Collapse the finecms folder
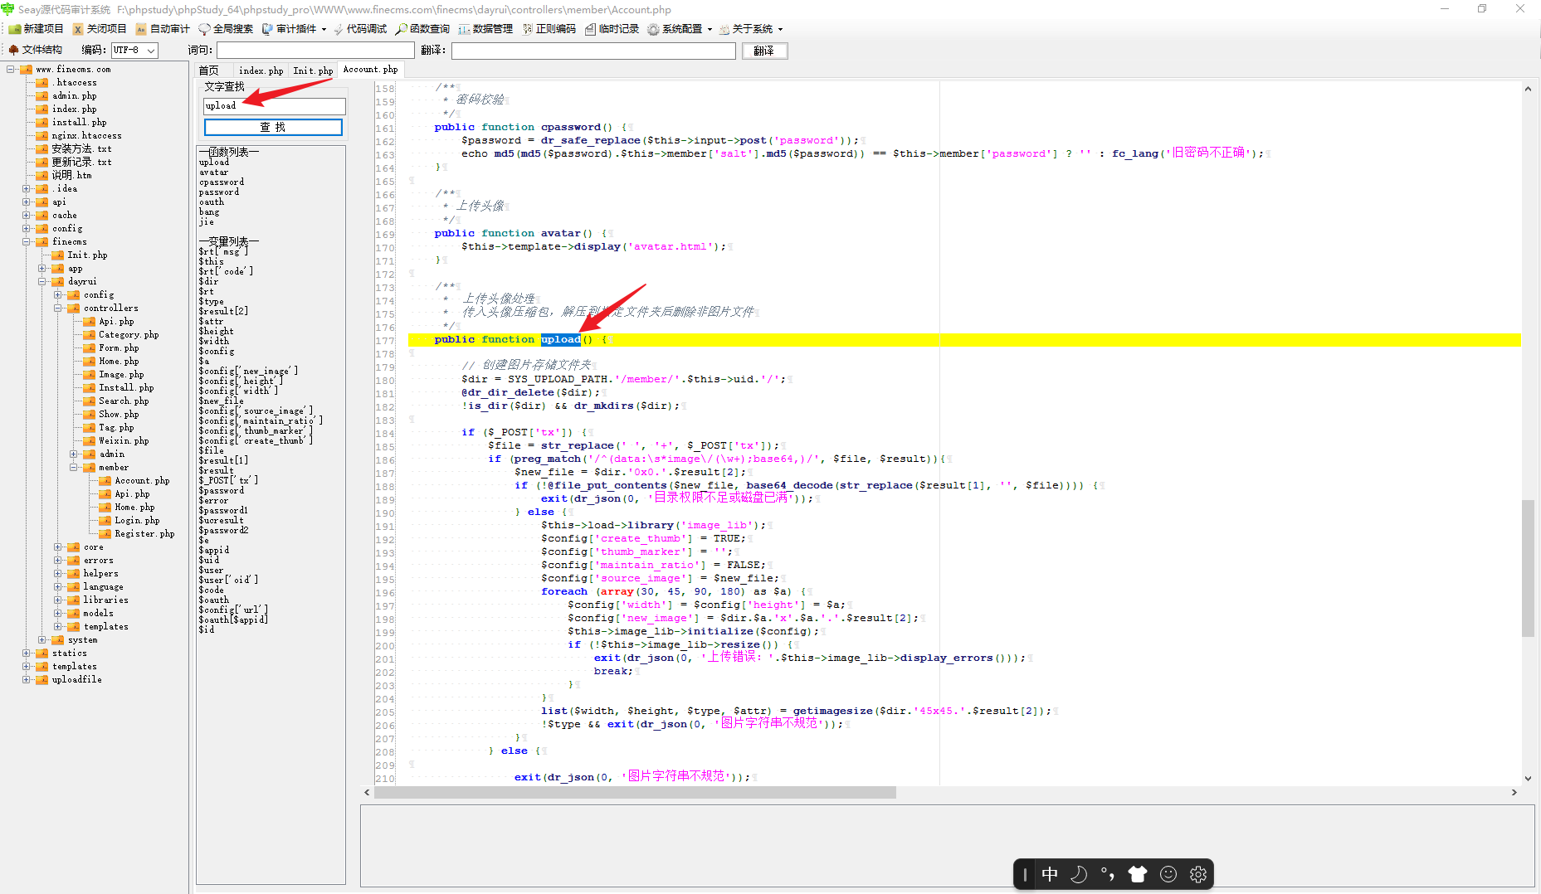The width and height of the screenshot is (1541, 894). (x=27, y=242)
